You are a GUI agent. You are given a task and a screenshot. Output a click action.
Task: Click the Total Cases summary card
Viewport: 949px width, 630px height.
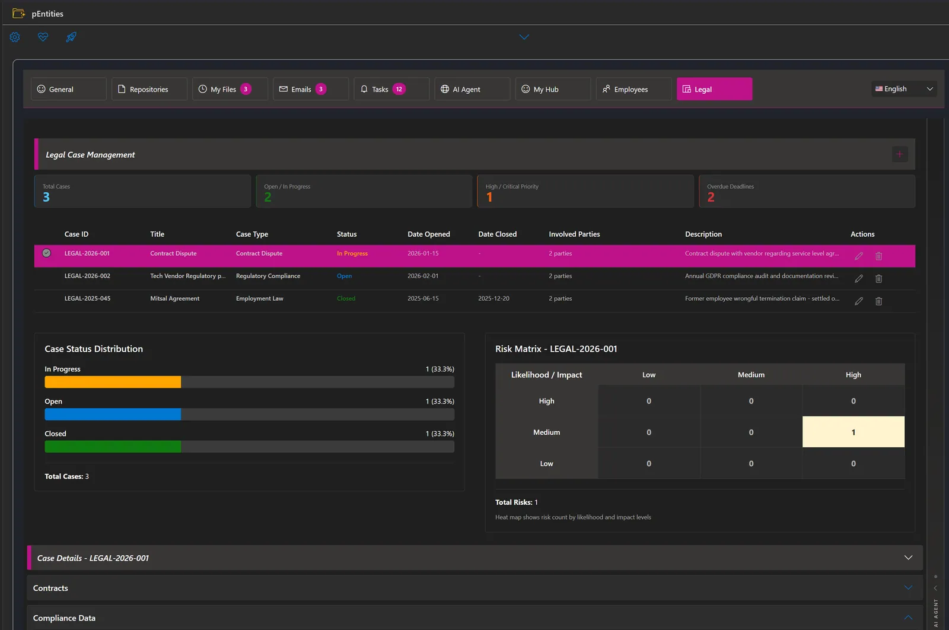[x=142, y=191]
